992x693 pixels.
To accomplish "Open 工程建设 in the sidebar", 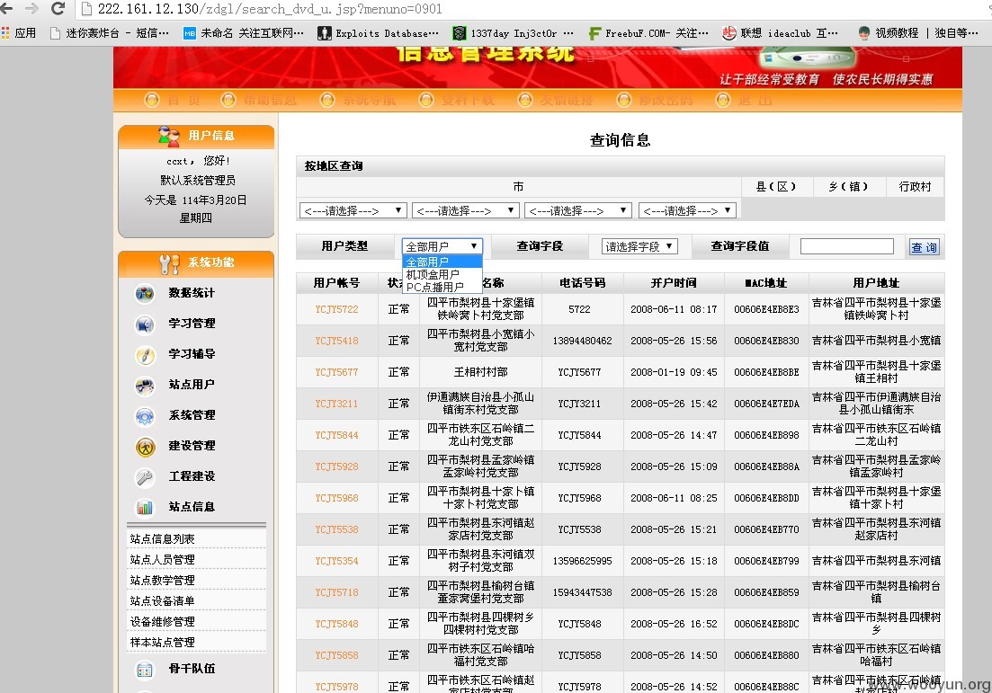I will (x=192, y=475).
